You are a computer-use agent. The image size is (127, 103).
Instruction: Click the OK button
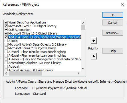pyautogui.click(x=113, y=15)
